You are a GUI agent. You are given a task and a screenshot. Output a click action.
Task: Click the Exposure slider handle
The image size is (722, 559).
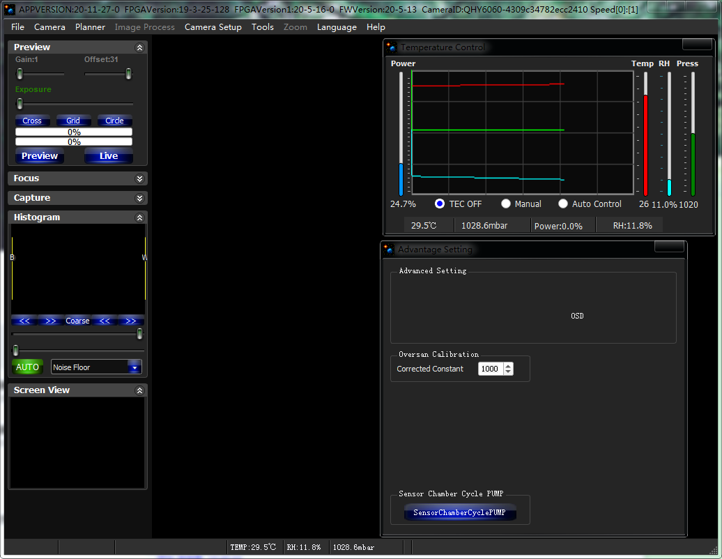point(20,104)
